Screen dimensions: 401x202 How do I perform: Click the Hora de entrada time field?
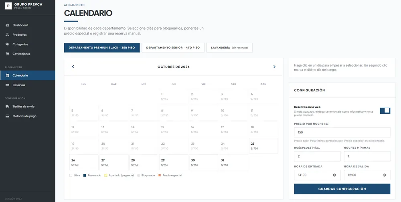point(317,175)
